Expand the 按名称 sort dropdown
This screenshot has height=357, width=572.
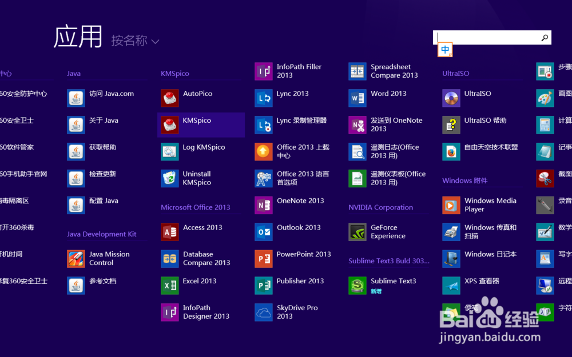click(x=135, y=41)
